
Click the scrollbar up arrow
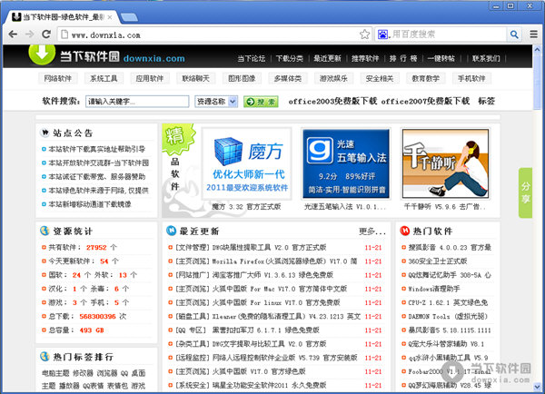537,50
